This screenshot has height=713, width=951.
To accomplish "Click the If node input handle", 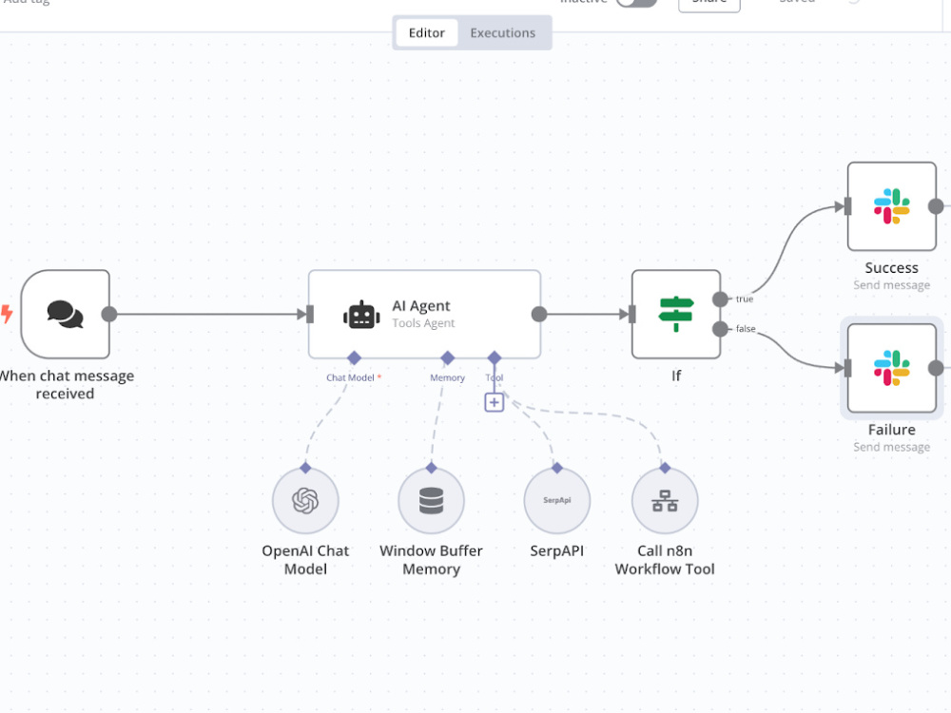I will click(x=632, y=314).
